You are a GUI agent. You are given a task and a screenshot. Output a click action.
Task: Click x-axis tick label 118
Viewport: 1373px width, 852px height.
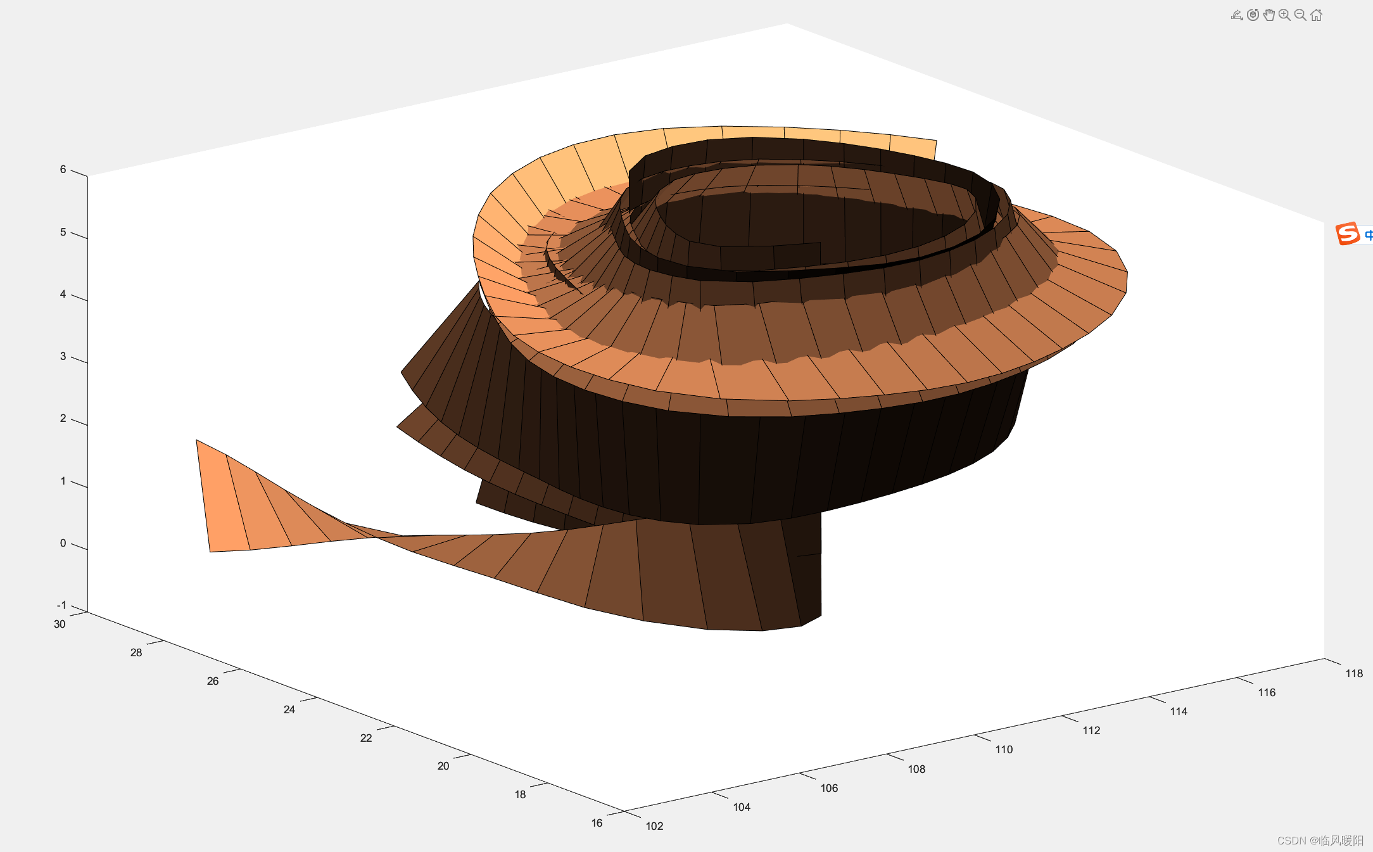point(1354,673)
